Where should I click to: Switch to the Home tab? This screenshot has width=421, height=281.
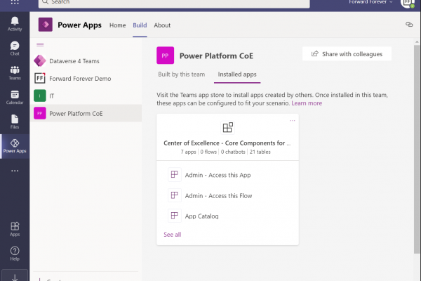coord(118,25)
